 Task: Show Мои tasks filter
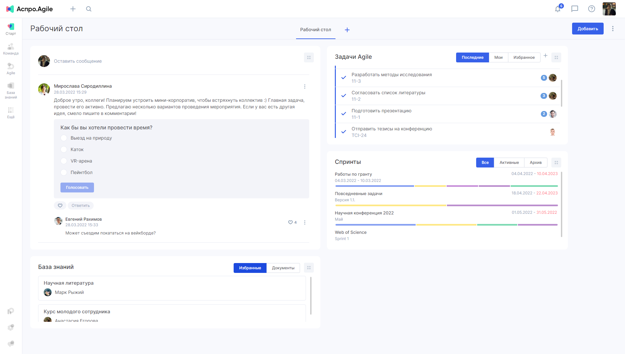[498, 57]
